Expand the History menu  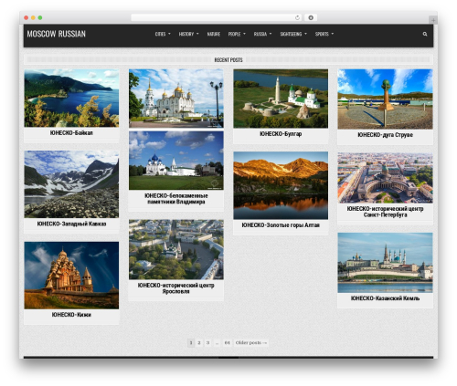[x=188, y=34]
